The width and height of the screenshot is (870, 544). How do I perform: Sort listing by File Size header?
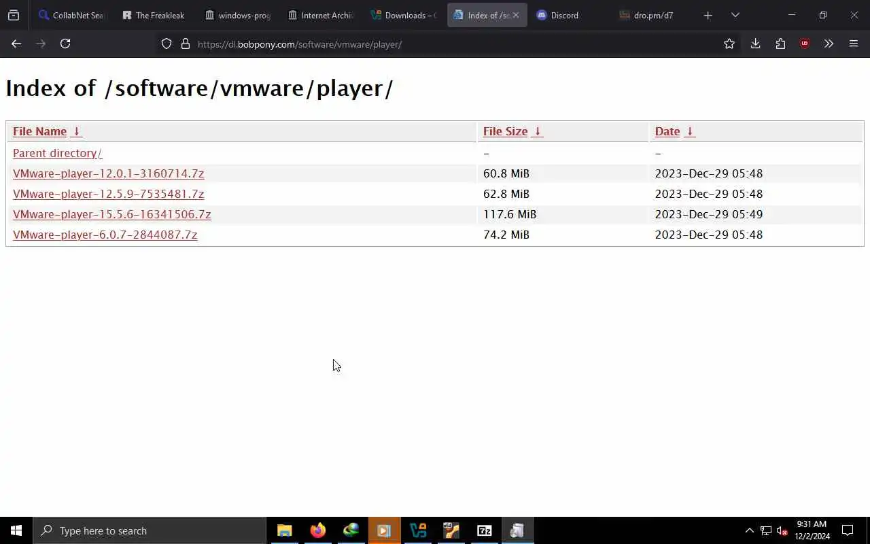(505, 131)
